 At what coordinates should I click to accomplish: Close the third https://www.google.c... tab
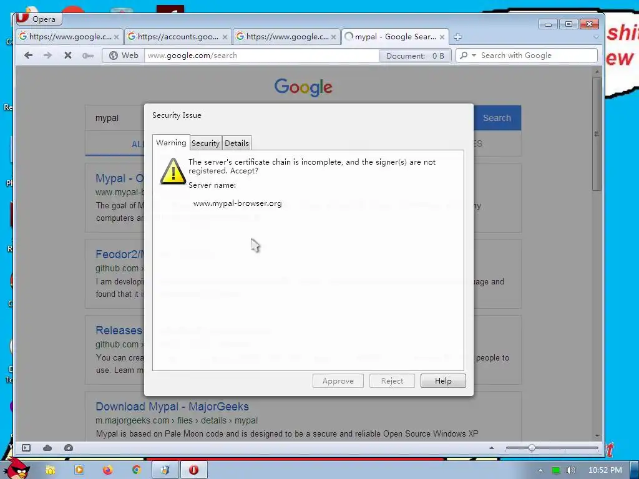334,37
